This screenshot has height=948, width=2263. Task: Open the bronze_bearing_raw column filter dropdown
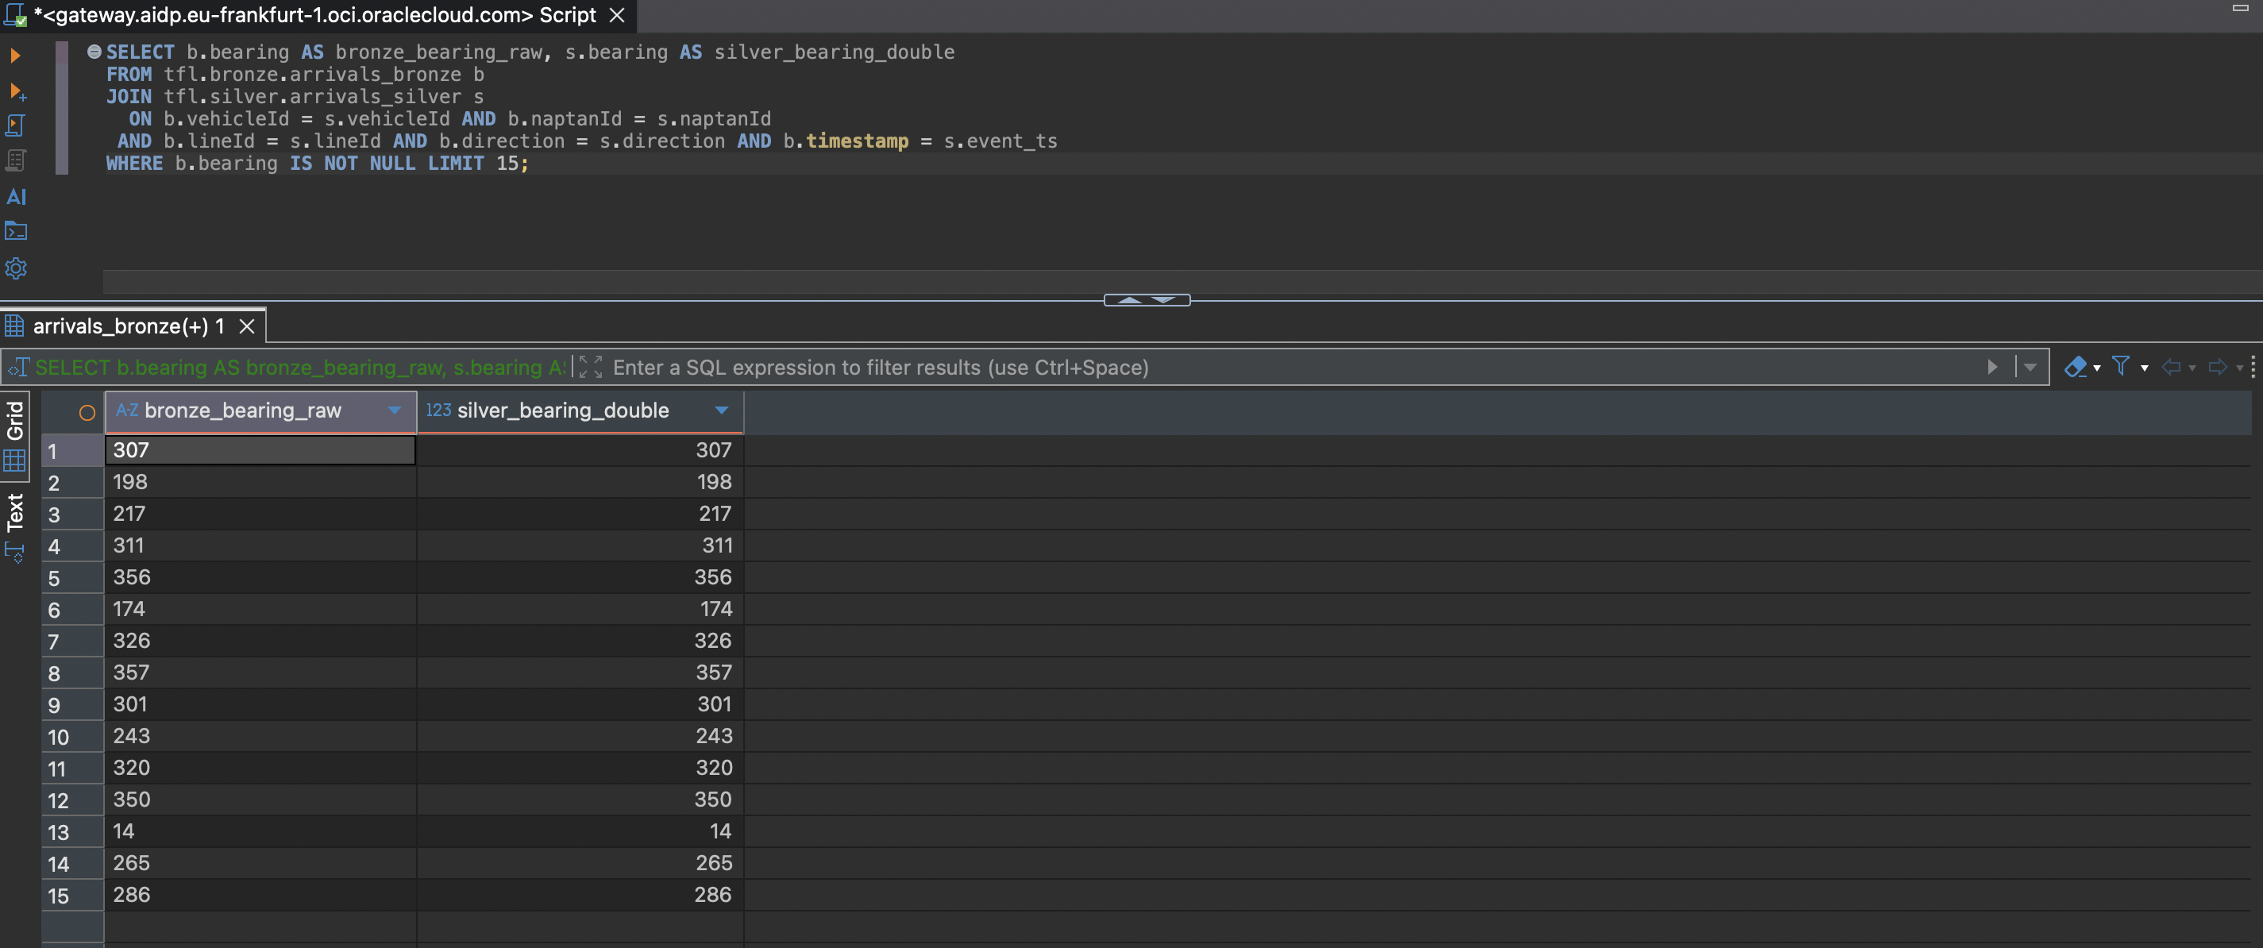pos(395,410)
